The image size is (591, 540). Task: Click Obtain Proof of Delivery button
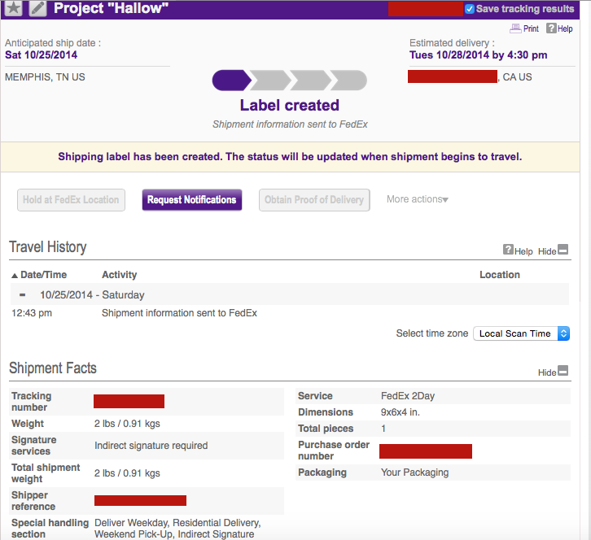(314, 200)
